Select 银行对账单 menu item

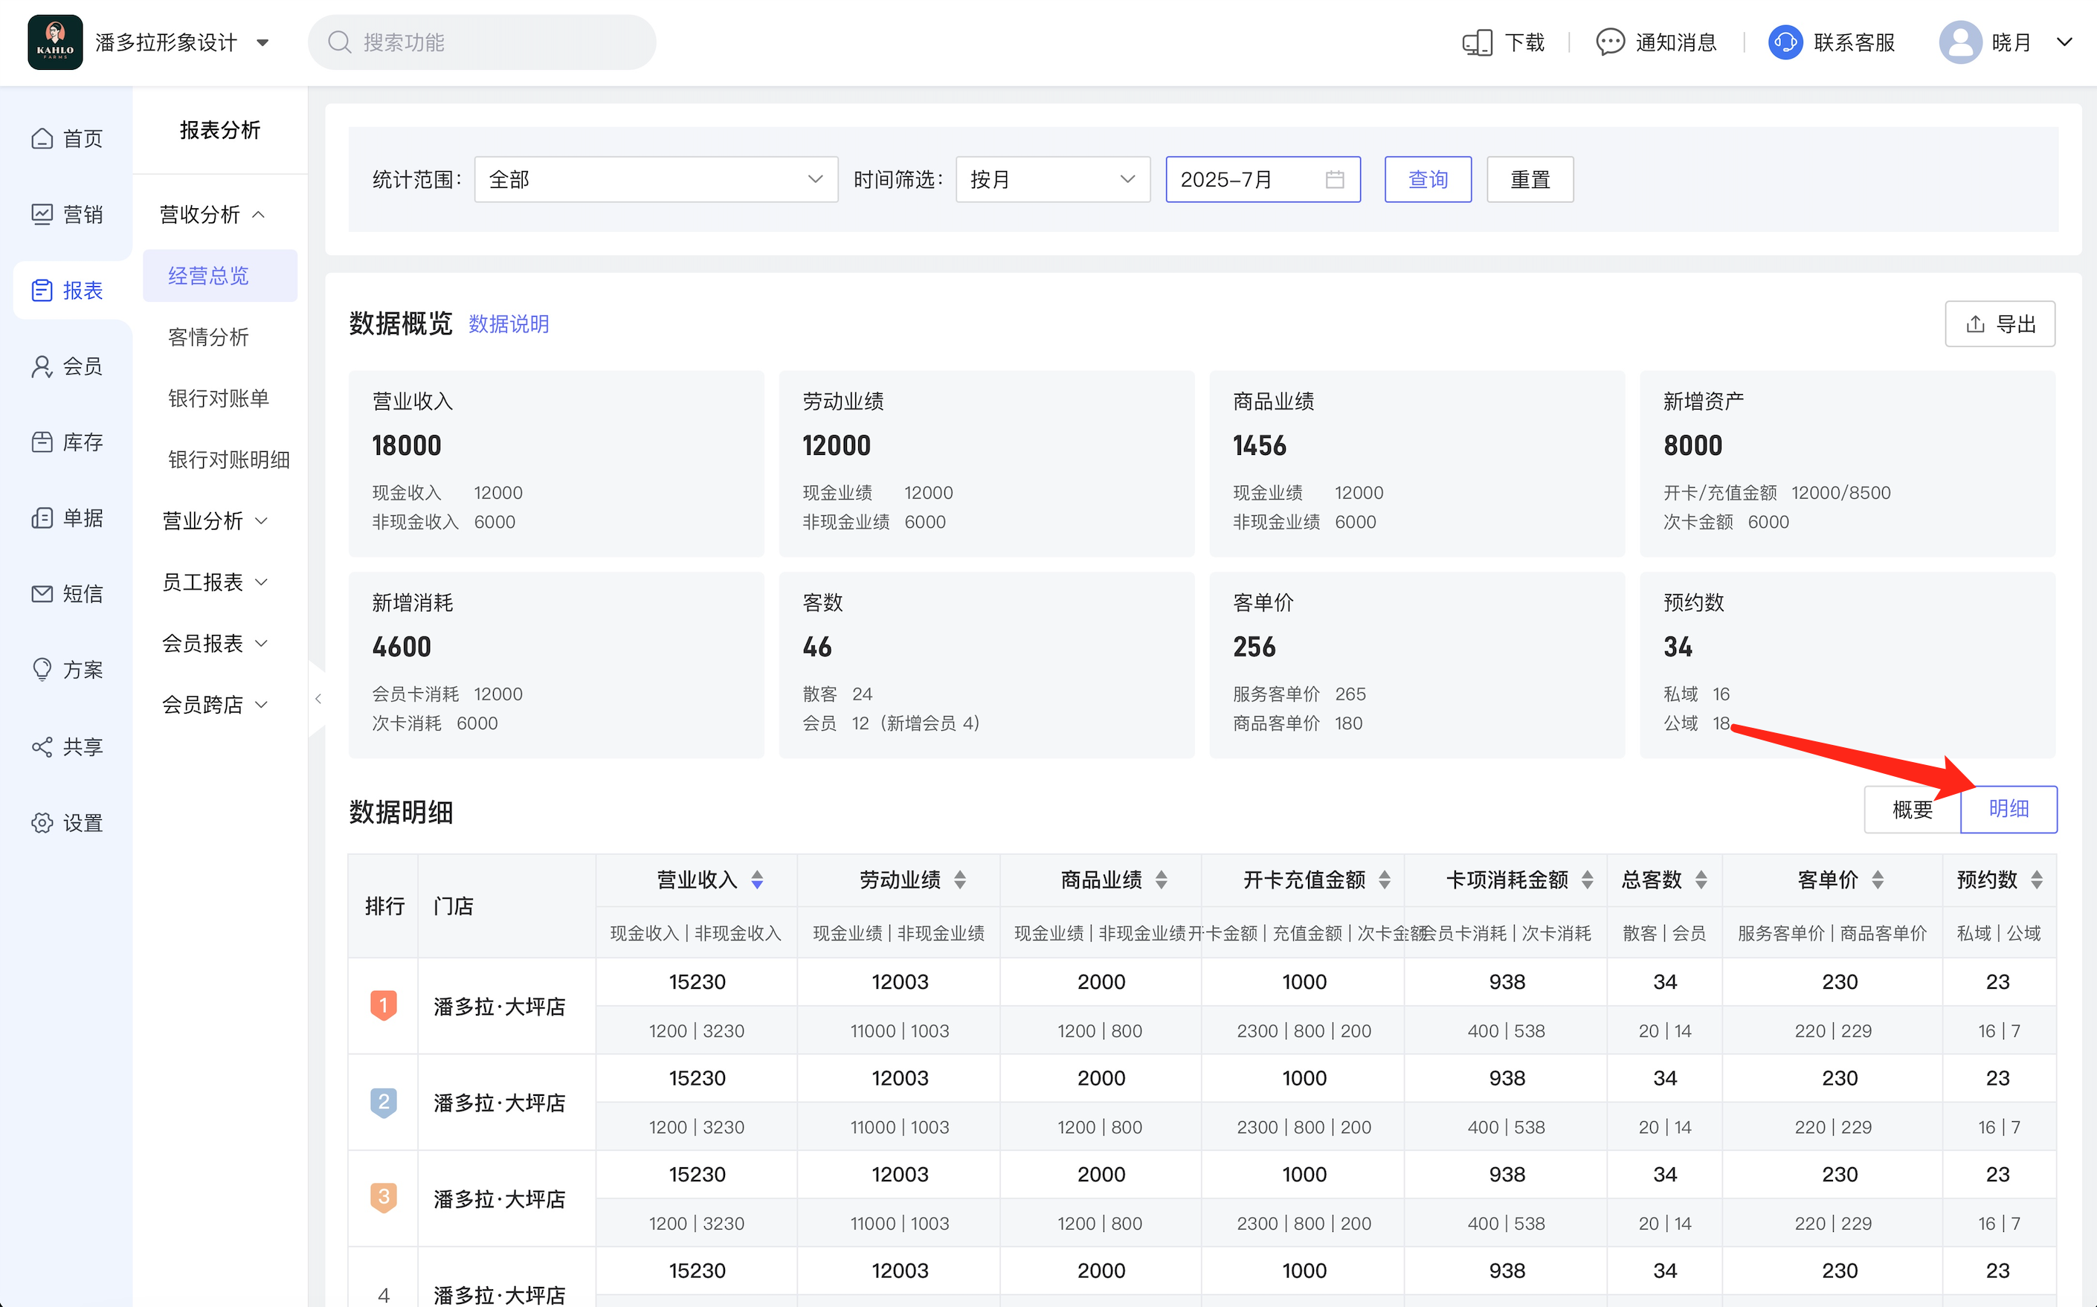pyautogui.click(x=218, y=398)
